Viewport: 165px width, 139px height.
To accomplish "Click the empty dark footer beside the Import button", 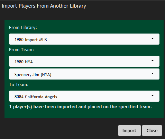I will click(60, 130).
